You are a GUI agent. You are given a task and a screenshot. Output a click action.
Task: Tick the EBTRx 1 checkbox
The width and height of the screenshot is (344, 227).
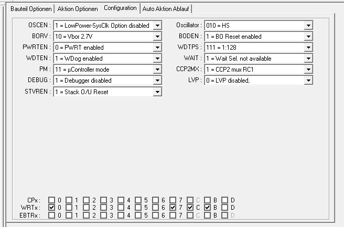tap(69, 215)
